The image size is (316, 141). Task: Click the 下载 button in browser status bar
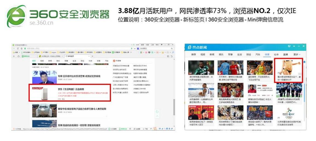click(146, 129)
